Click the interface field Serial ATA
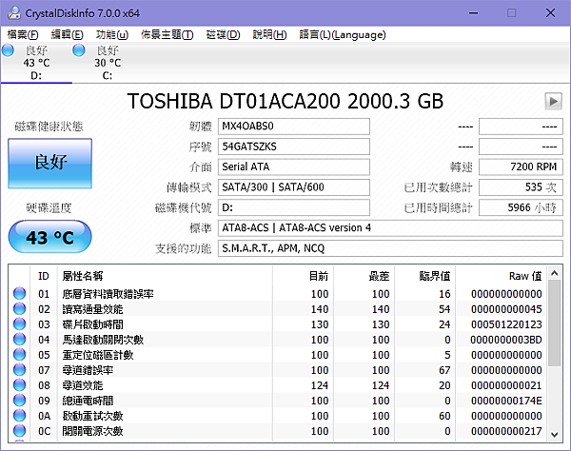 [294, 167]
